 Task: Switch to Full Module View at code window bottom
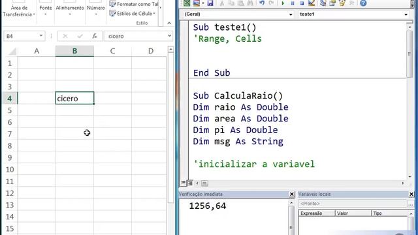[190, 183]
